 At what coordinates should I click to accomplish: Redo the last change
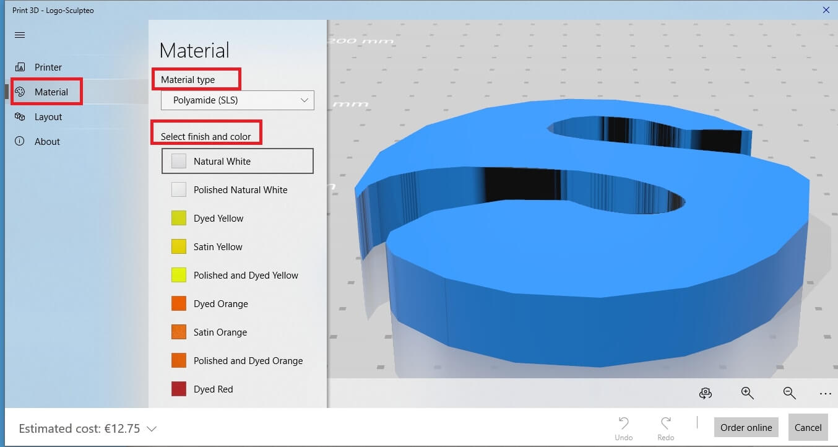(665, 427)
